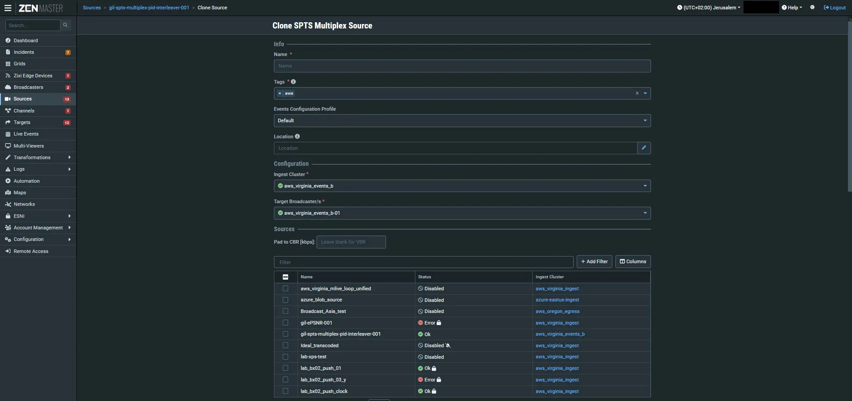Open the timezone Jerusalem dropdown

click(708, 8)
